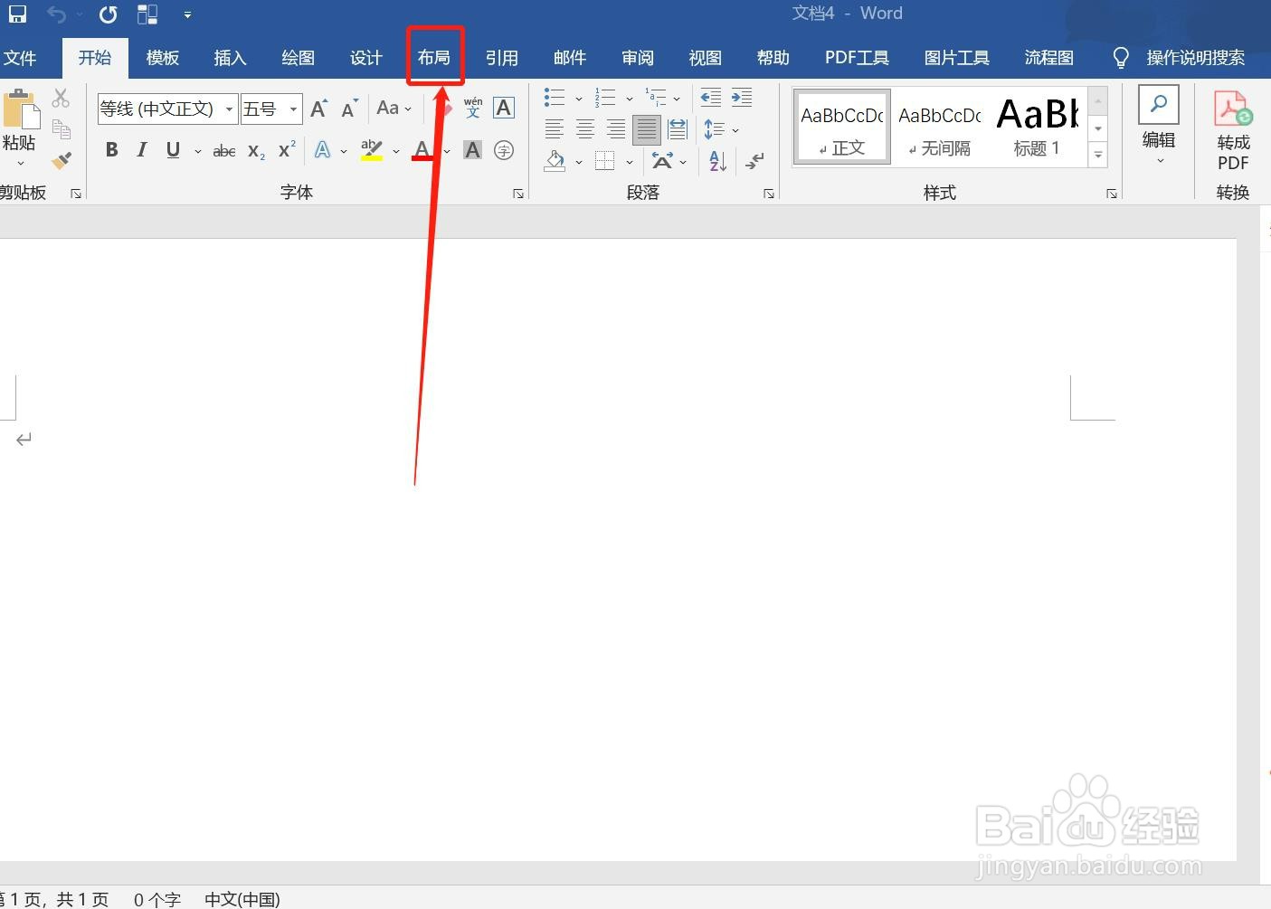Apply distributed alignment
The image size is (1271, 909).
(x=678, y=129)
